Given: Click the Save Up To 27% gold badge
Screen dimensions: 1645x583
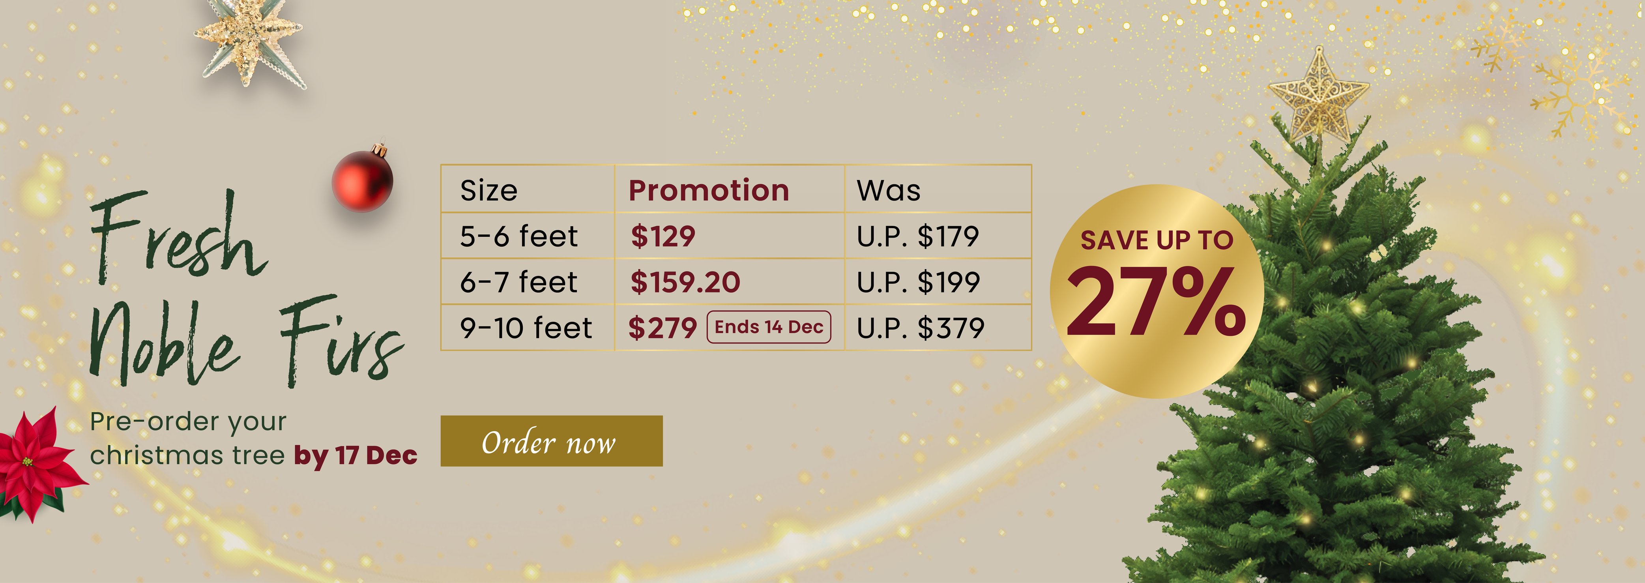Looking at the screenshot, I should coord(1156,291).
